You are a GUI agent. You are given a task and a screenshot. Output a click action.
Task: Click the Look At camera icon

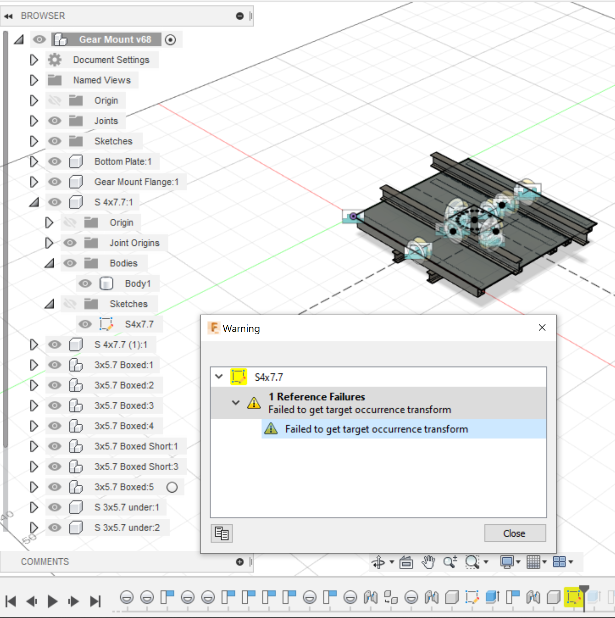pyautogui.click(x=406, y=562)
